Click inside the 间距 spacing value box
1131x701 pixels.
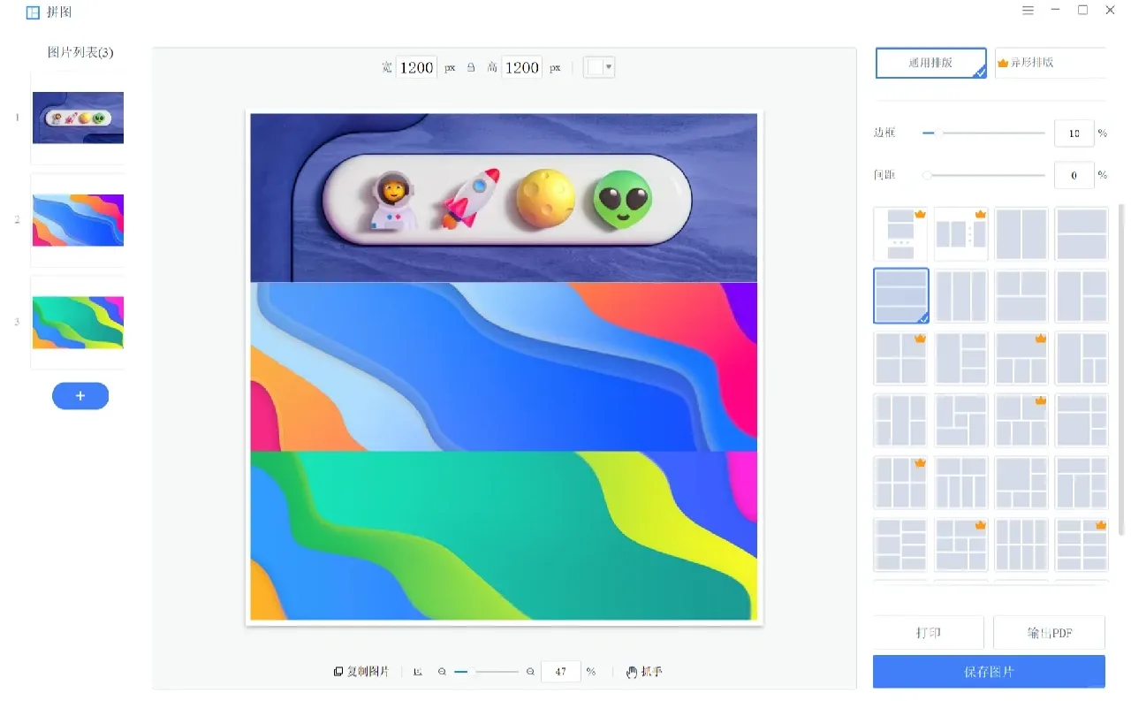[x=1074, y=175]
